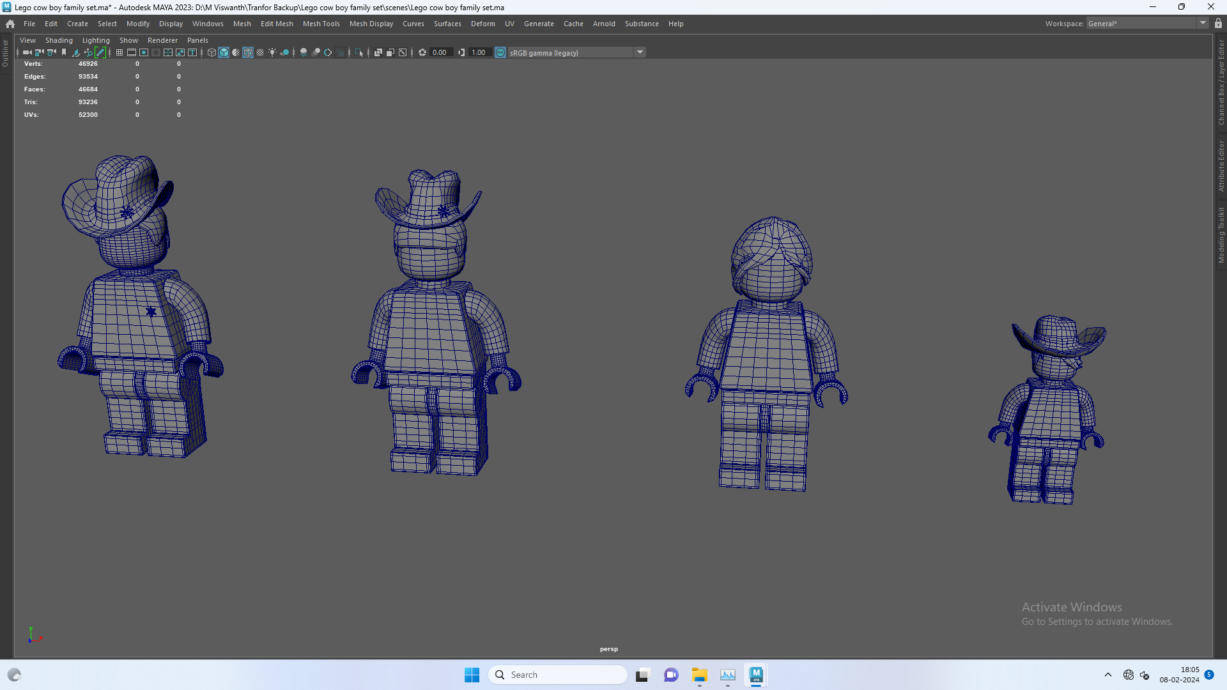Open the panel Renderer menu
The image size is (1227, 690).
162,40
